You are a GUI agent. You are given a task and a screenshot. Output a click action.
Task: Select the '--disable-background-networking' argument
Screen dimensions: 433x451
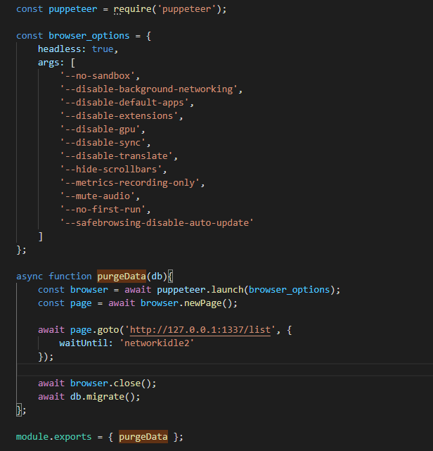click(x=149, y=89)
